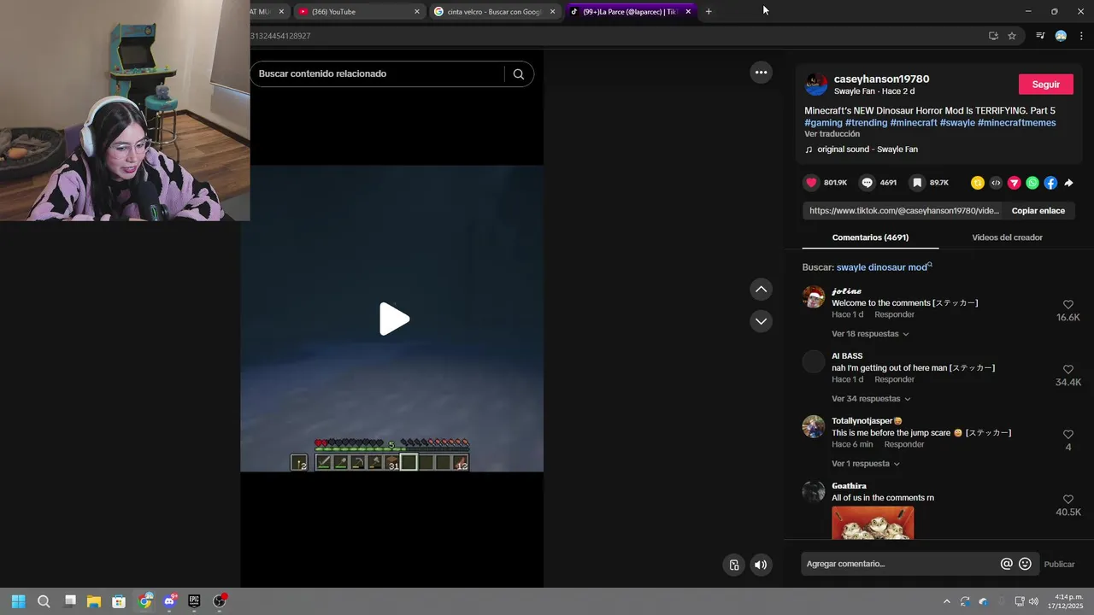Image resolution: width=1094 pixels, height=615 pixels.
Task: Click Copiar enlace button
Action: click(1038, 211)
